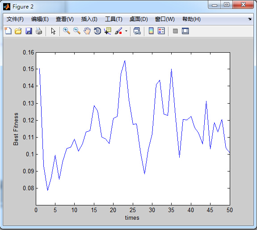Click the Link Plot toolbar icon
Viewport: 257px width, 230px height.
137,31
